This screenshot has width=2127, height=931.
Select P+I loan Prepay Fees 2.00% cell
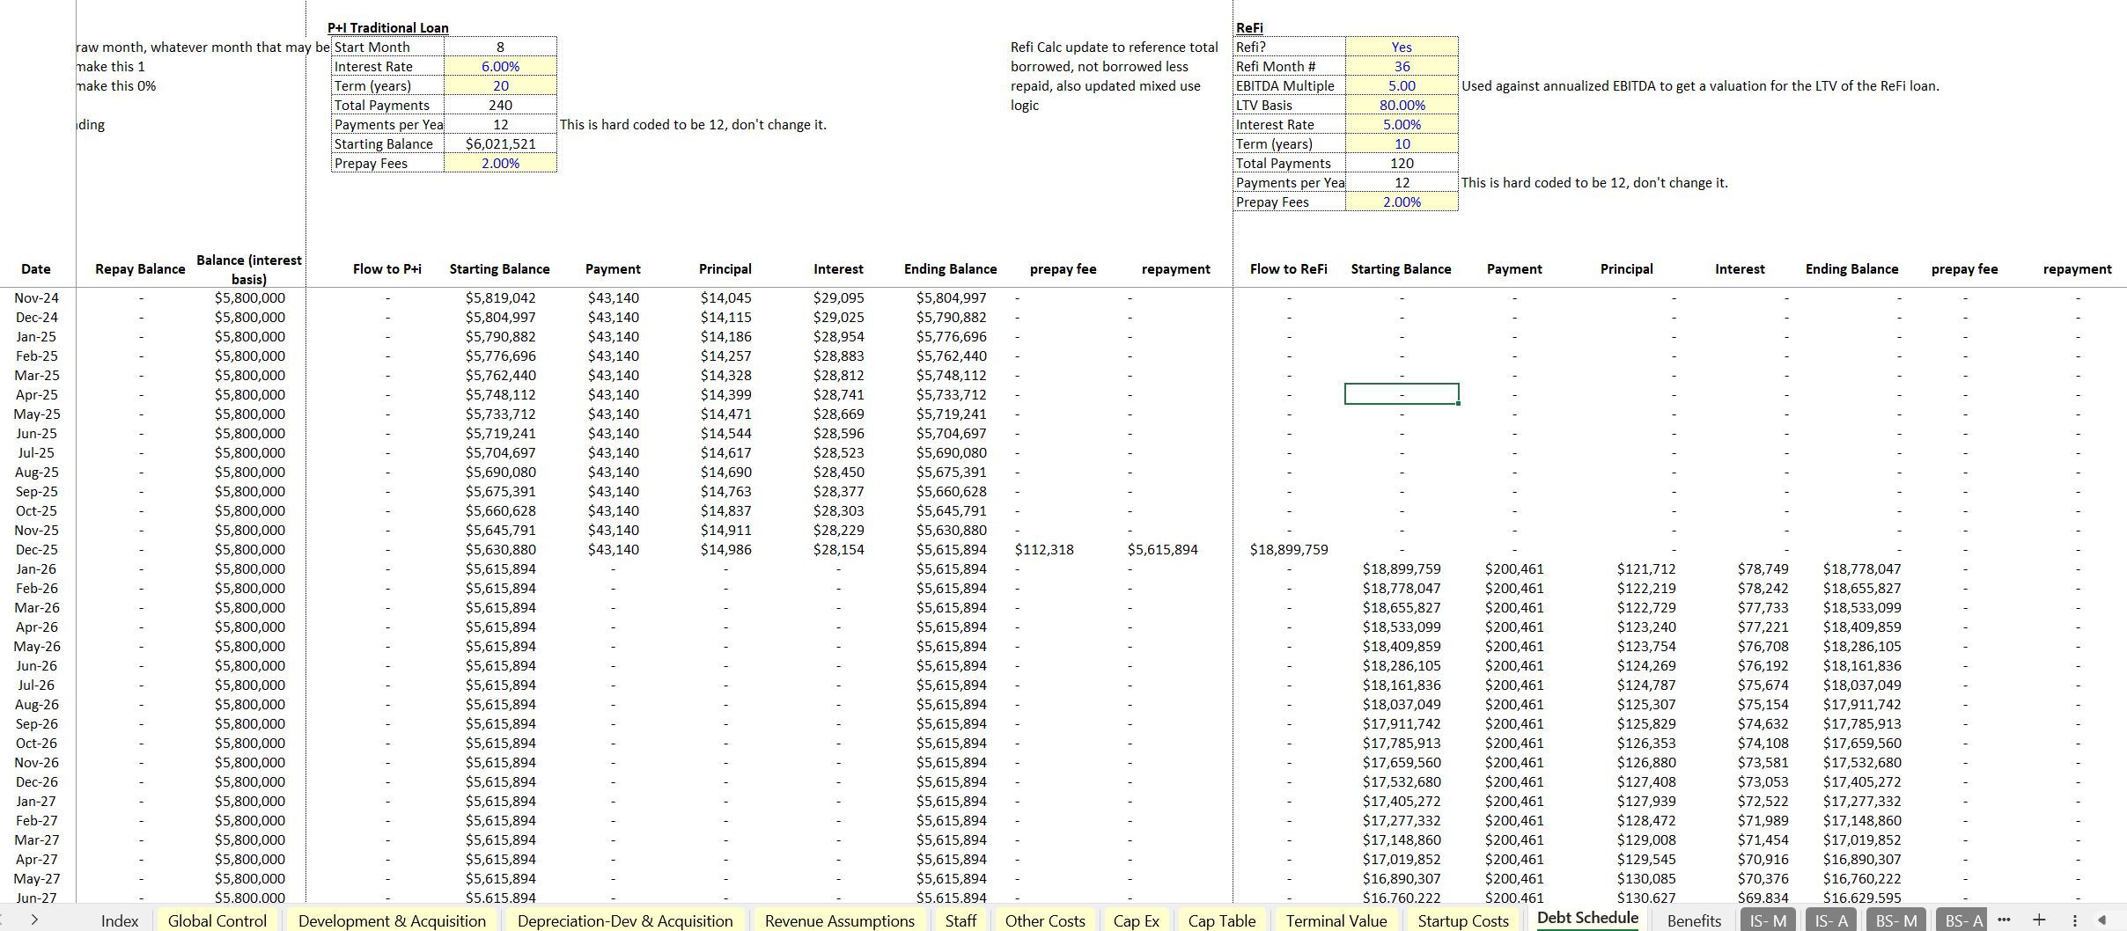[500, 163]
